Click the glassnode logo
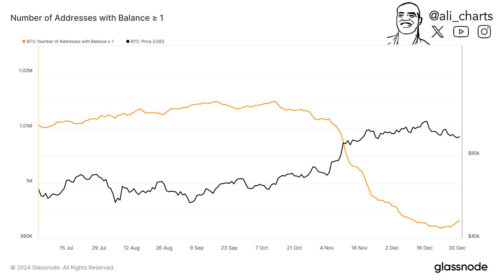This screenshot has height=280, width=498. 461,267
